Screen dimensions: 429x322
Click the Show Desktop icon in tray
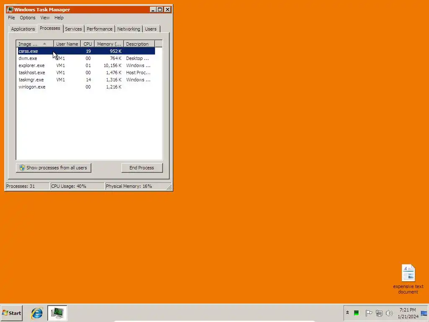coord(424,313)
